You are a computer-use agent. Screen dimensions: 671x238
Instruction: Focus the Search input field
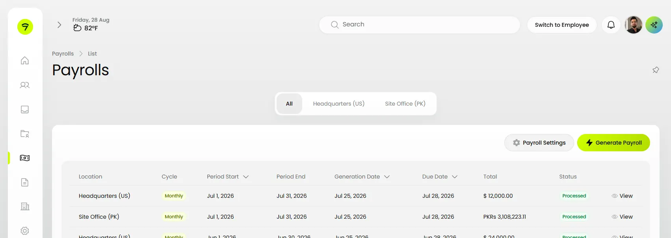(x=420, y=25)
